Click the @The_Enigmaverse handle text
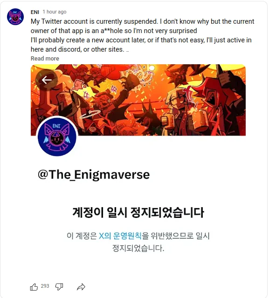 pos(94,174)
